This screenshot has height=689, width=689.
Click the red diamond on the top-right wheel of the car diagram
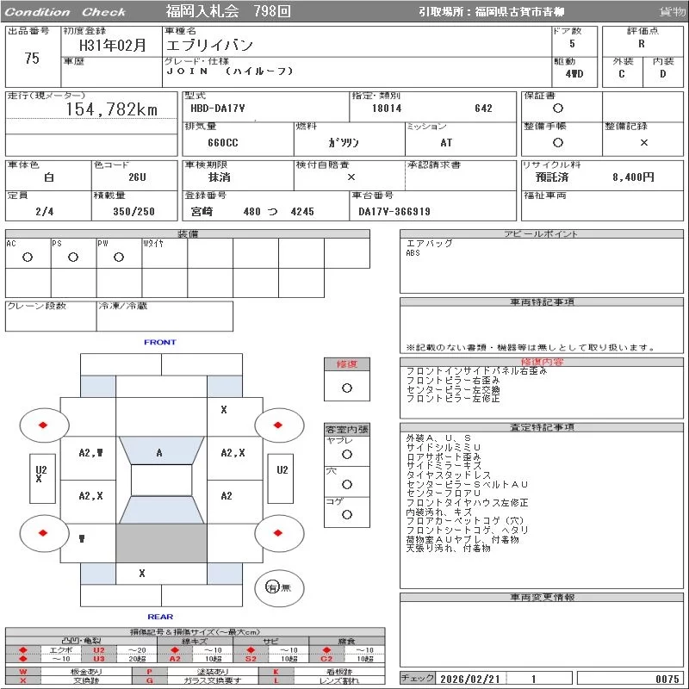point(279,425)
